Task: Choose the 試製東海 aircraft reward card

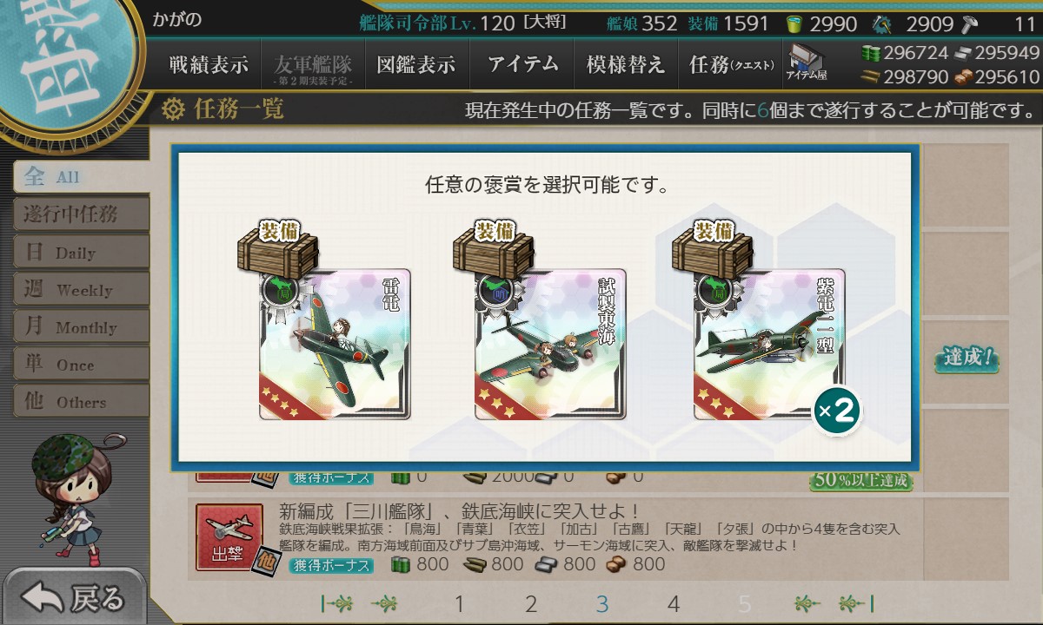Action: [x=550, y=345]
